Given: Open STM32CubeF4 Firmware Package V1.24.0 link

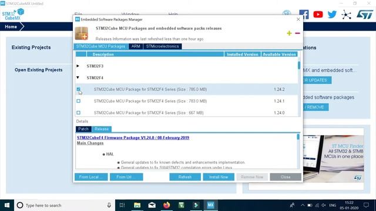Looking at the screenshot, I should (133, 138).
